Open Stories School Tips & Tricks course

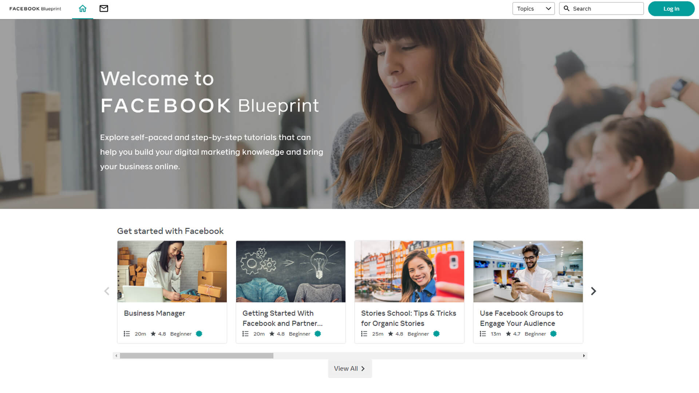point(408,318)
